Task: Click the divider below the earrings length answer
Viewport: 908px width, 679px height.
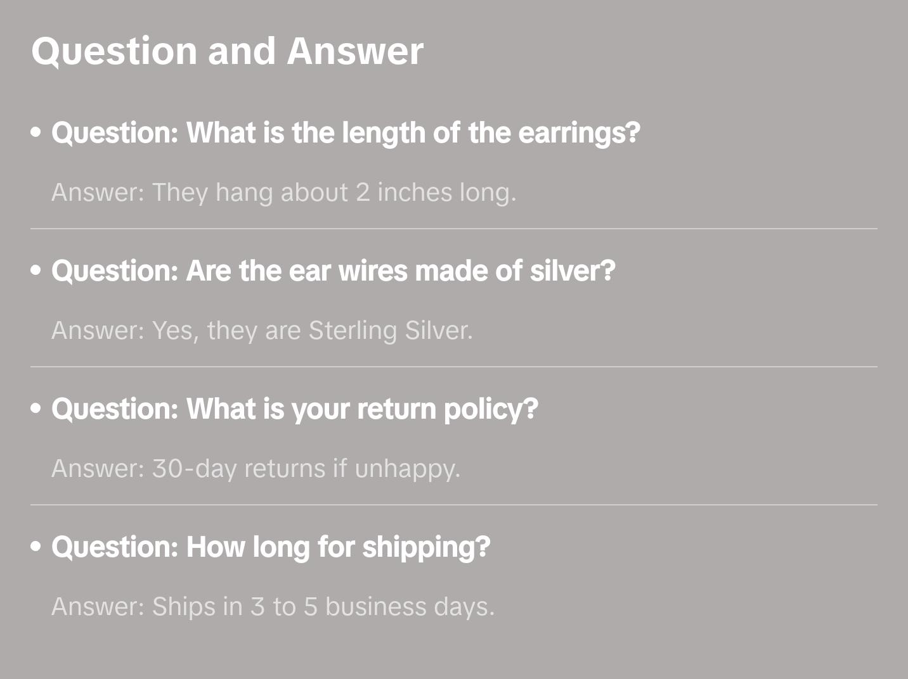Action: [x=454, y=229]
